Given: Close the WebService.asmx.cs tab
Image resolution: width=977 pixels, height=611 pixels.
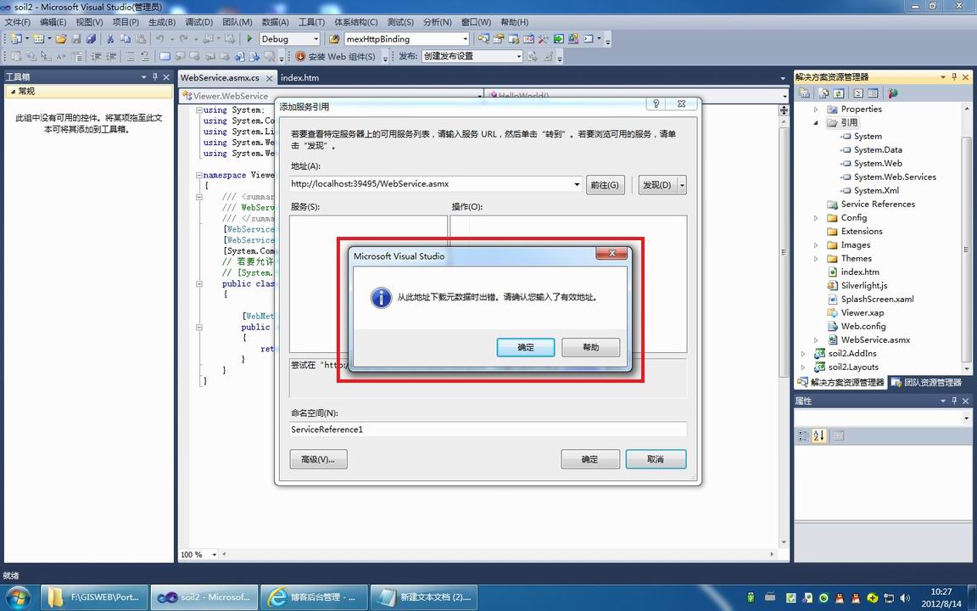Looking at the screenshot, I should pyautogui.click(x=270, y=78).
